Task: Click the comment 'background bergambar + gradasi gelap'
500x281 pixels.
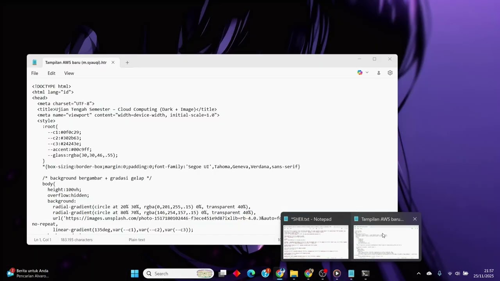Action: point(97,178)
